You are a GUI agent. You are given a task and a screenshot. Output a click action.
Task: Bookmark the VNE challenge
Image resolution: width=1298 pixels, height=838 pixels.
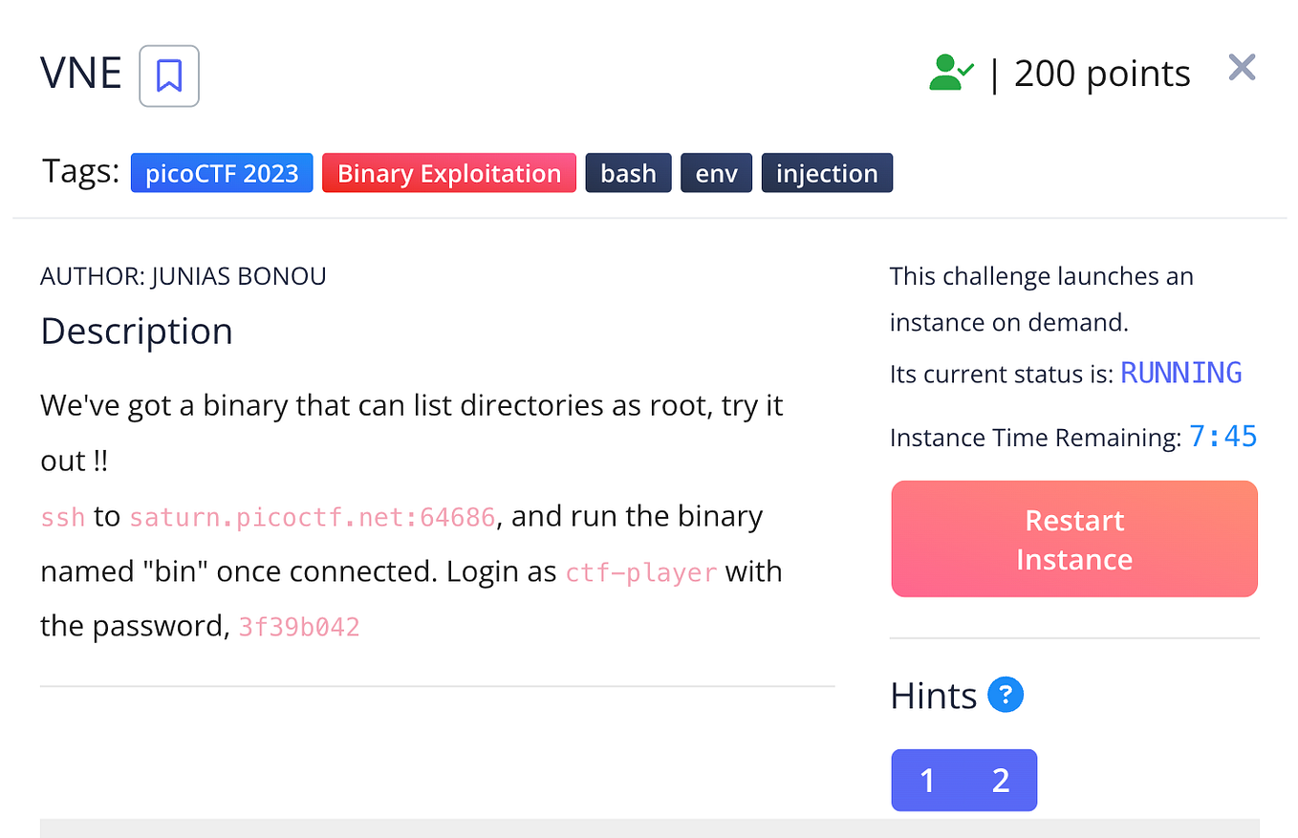(168, 75)
